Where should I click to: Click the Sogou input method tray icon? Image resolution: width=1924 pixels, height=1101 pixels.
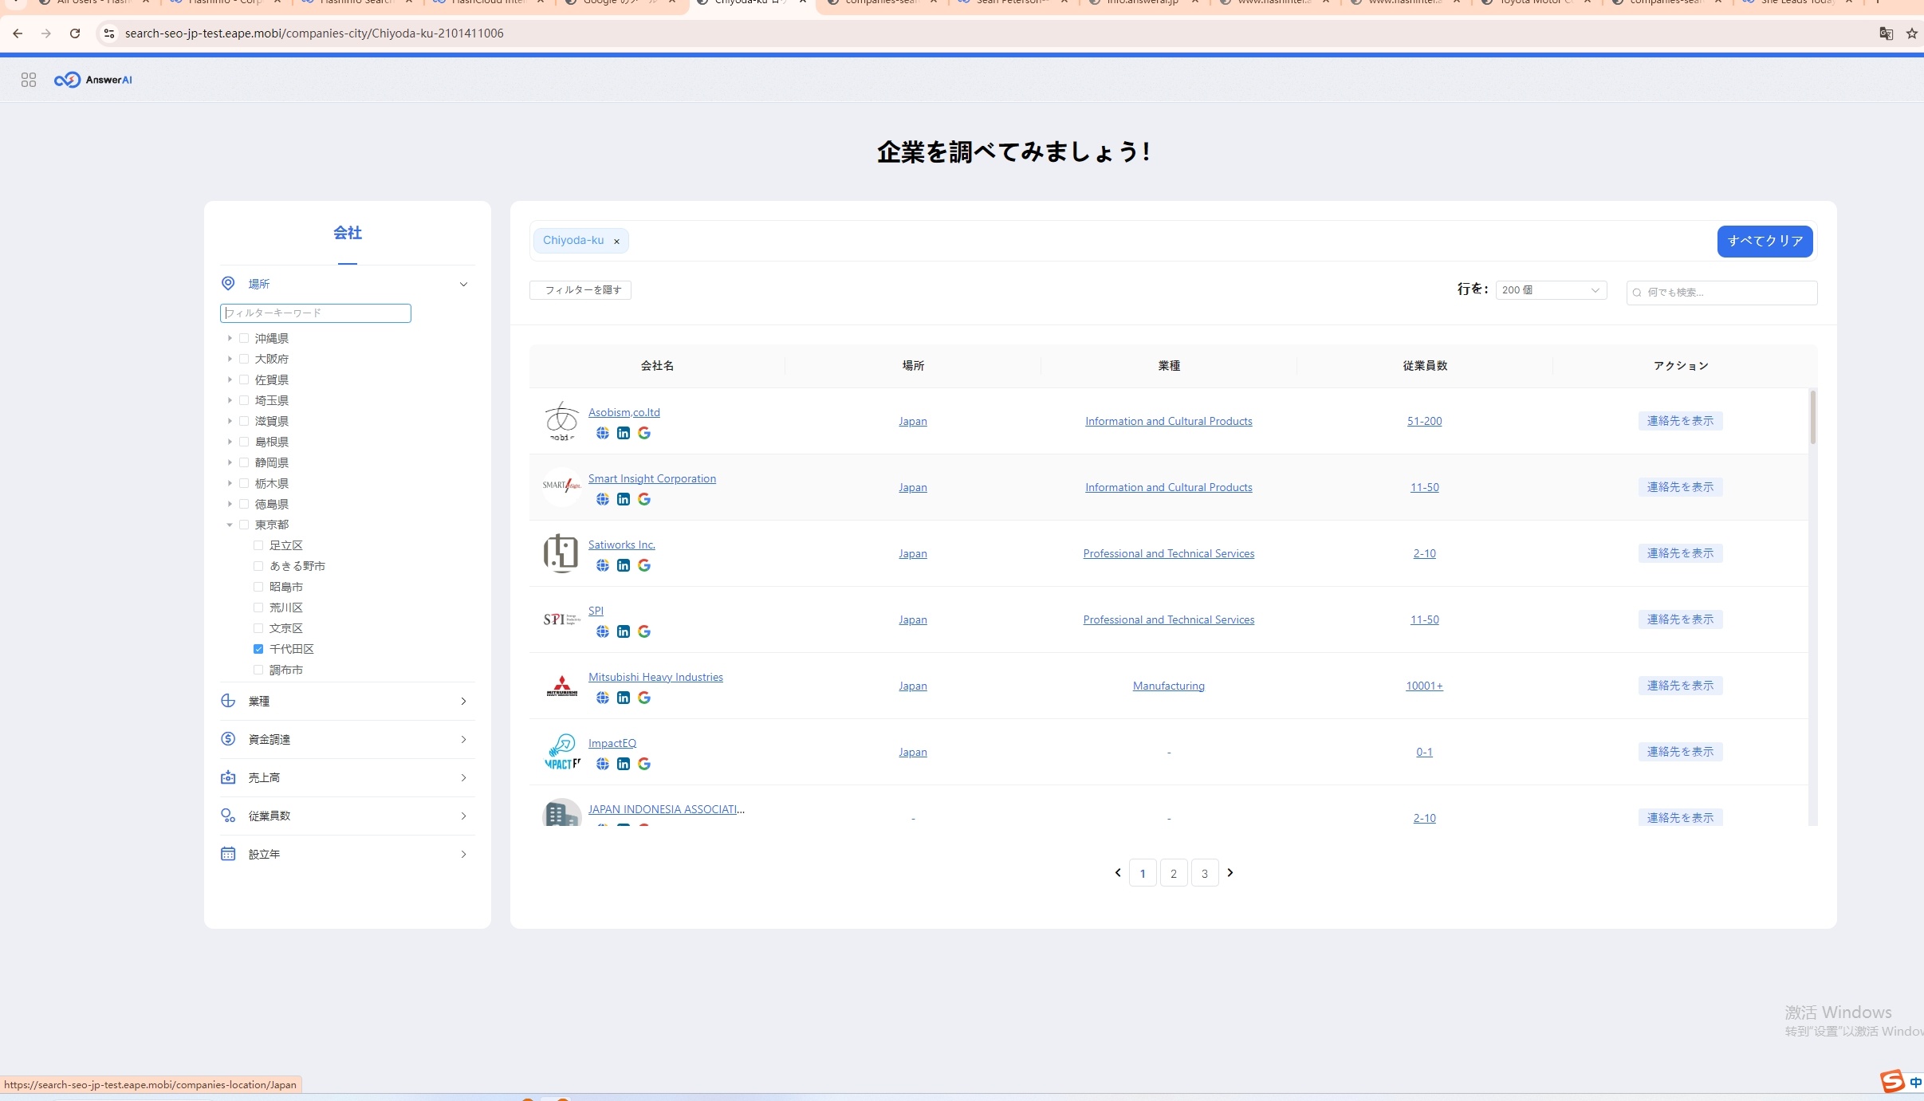pos(1892,1081)
